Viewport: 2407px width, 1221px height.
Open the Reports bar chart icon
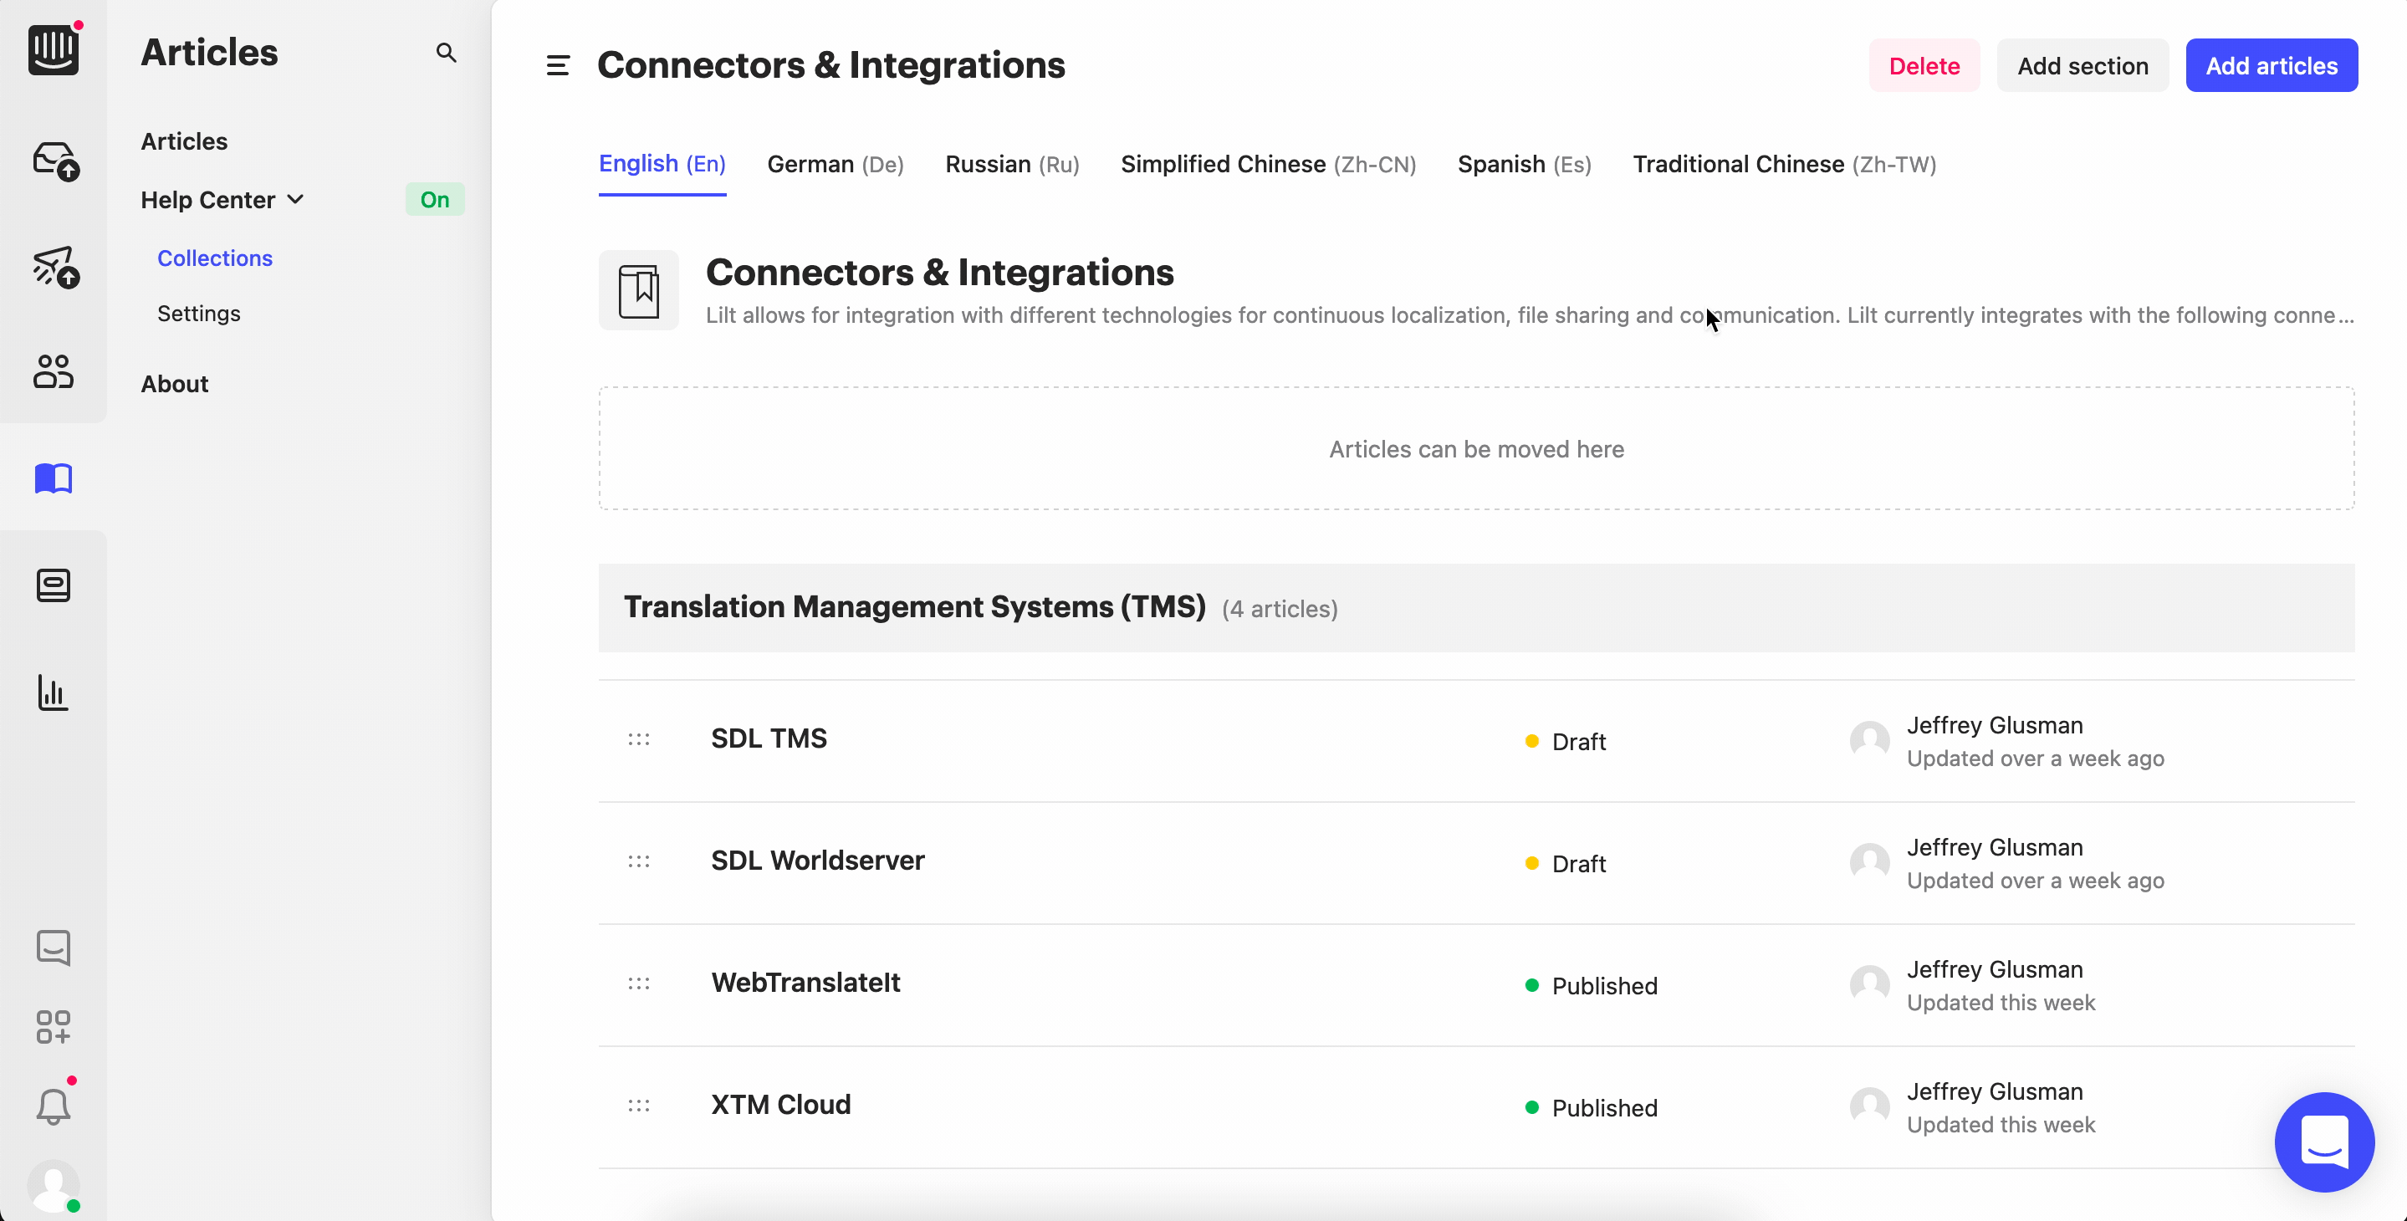tap(54, 692)
